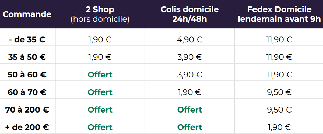Select the '50 à 60 €' row label
This screenshot has height=134, width=323.
coord(27,75)
